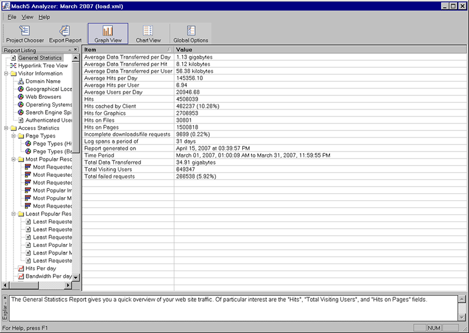Open the View menu
Viewport: 469px width, 333px height.
(x=27, y=17)
